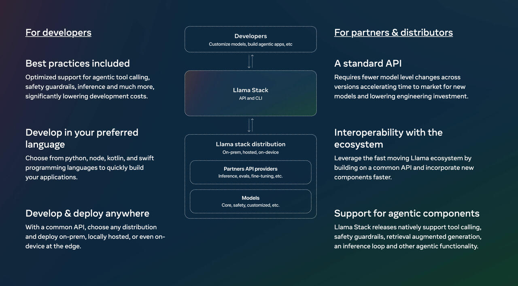Click the 'Customize models, build agentic apps' subtitle

251,44
